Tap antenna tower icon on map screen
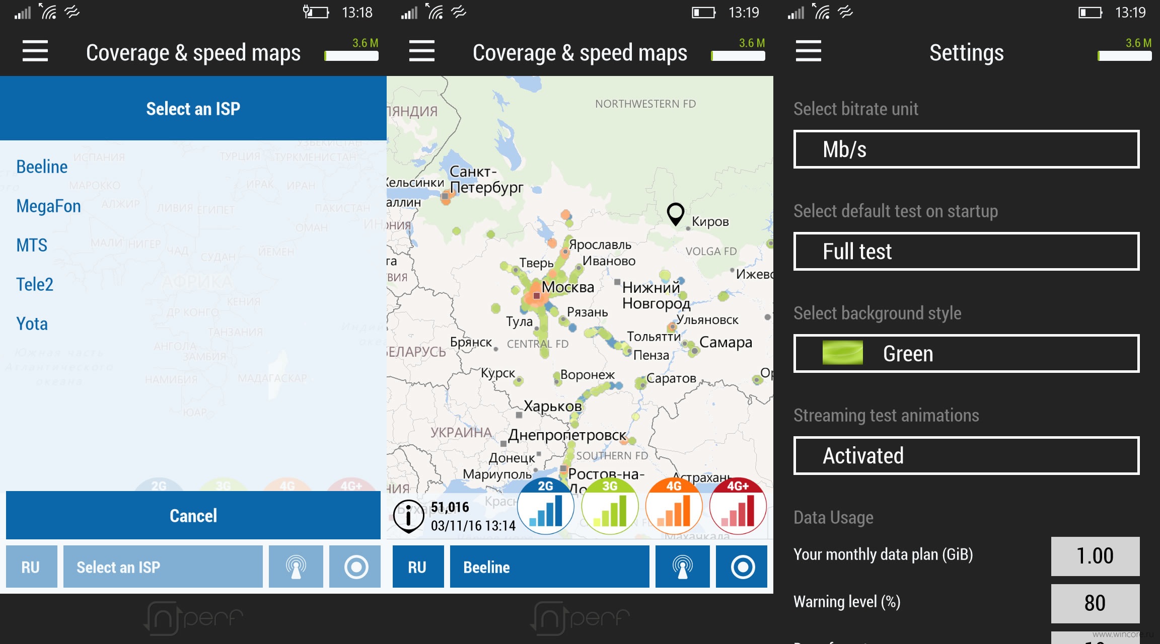Viewport: 1160px width, 644px height. point(683,567)
